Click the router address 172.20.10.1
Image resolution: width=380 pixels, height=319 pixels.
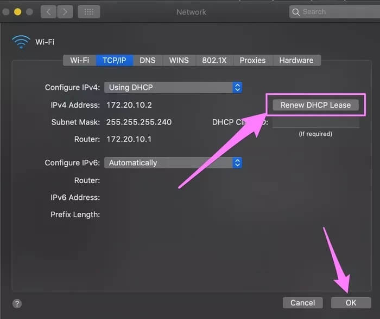click(x=129, y=139)
